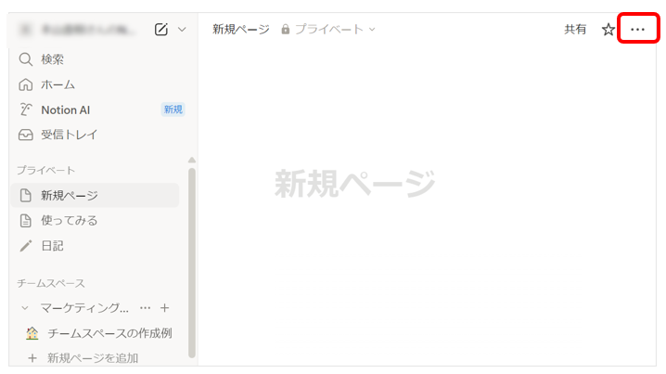This screenshot has height=374, width=666.
Task: Open チームスペースの作成例 page
Action: pos(109,333)
